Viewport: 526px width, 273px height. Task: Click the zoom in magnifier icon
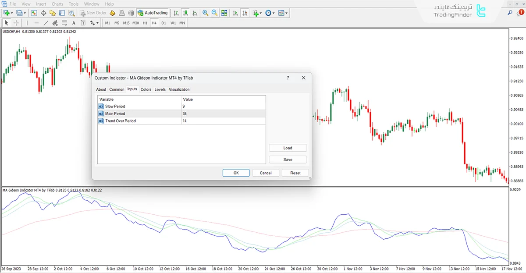205,13
